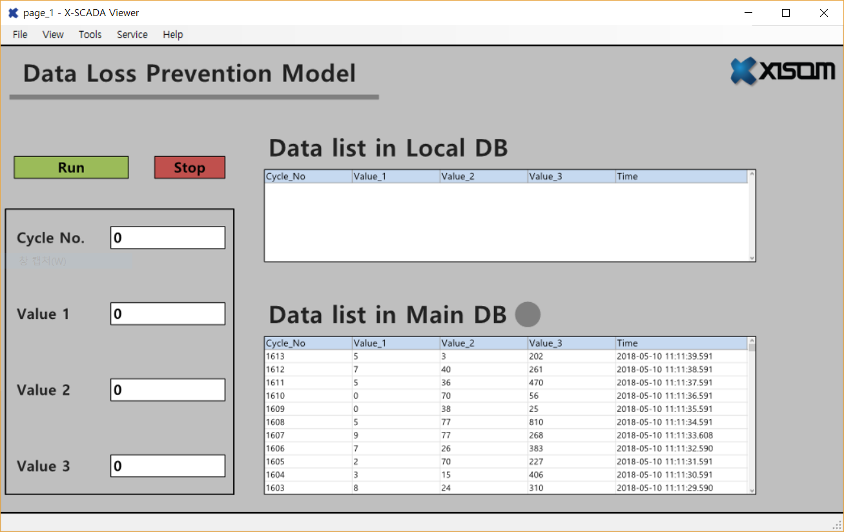844x532 pixels.
Task: Open the Service menu
Action: pos(132,35)
